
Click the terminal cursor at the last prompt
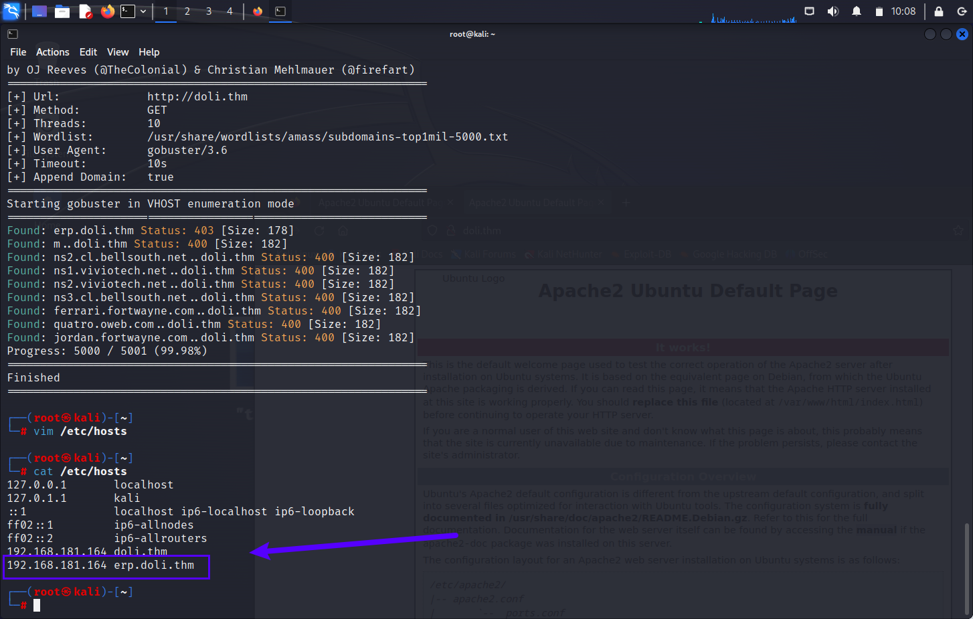pyautogui.click(x=37, y=605)
